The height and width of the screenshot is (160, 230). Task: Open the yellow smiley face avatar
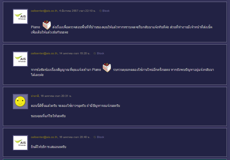point(20,101)
